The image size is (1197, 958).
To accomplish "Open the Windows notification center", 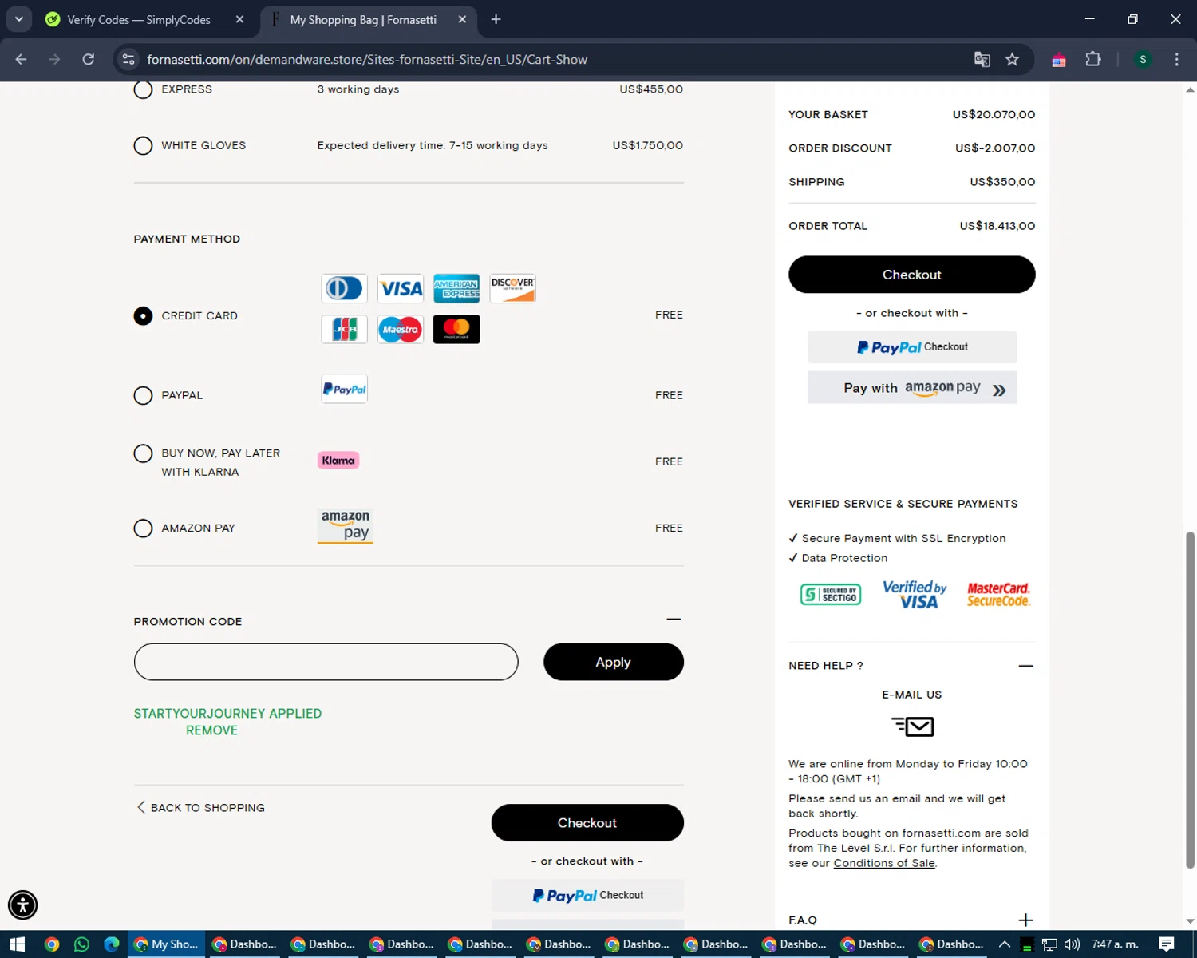I will pyautogui.click(x=1167, y=944).
